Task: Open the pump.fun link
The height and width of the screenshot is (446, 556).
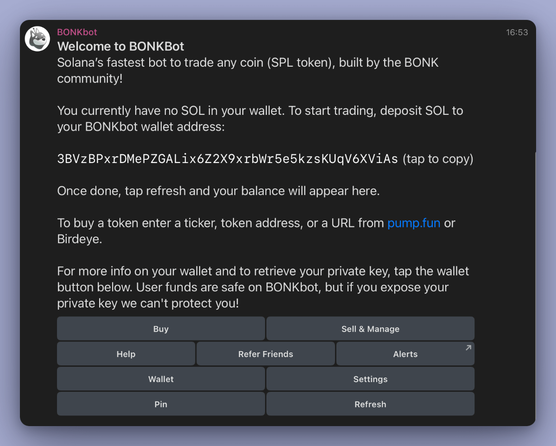Action: click(413, 223)
